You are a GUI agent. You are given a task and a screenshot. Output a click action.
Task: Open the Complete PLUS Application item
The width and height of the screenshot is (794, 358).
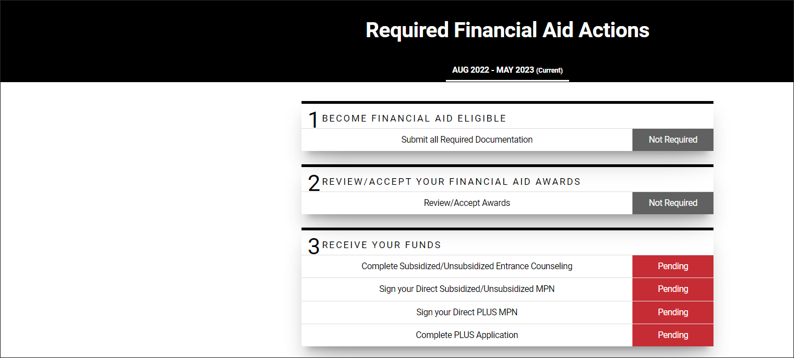coord(466,335)
